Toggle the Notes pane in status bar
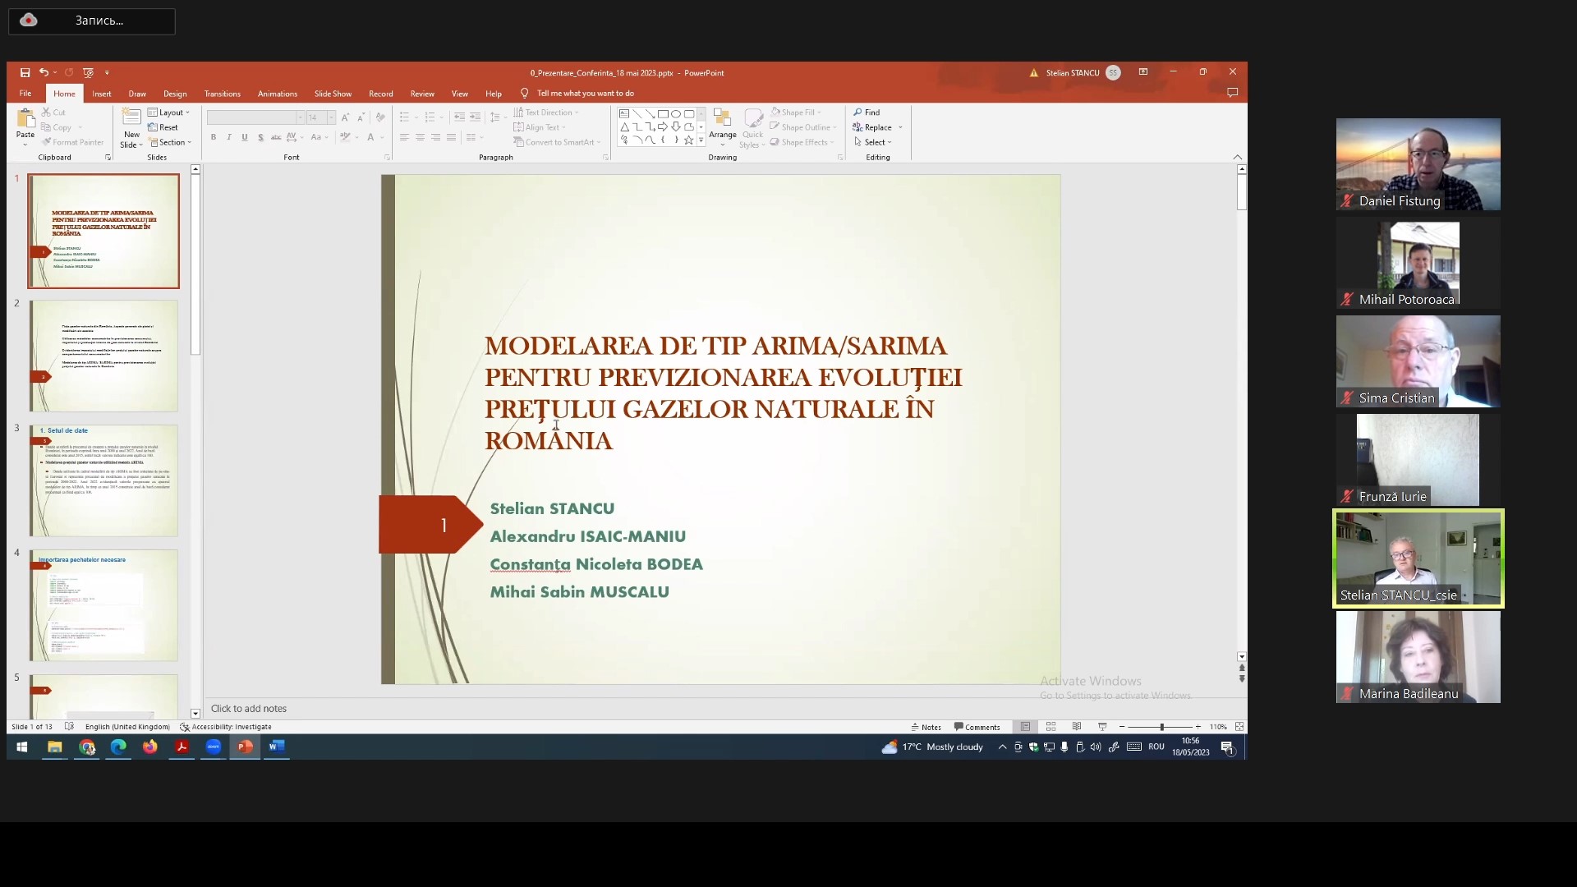This screenshot has height=887, width=1577. 926,727
